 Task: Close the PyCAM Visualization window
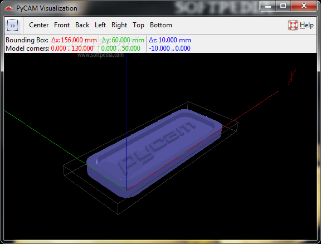coord(304,6)
